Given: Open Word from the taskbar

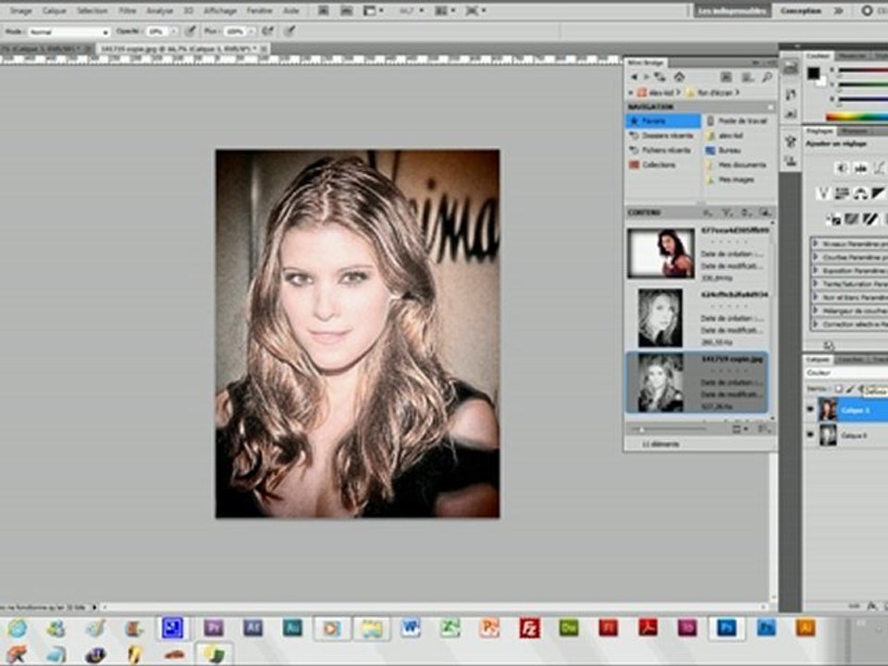Looking at the screenshot, I should pos(410,627).
